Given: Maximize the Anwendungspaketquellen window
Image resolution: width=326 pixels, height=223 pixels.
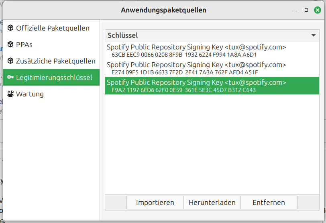Looking at the screenshot, I should pos(306,10).
